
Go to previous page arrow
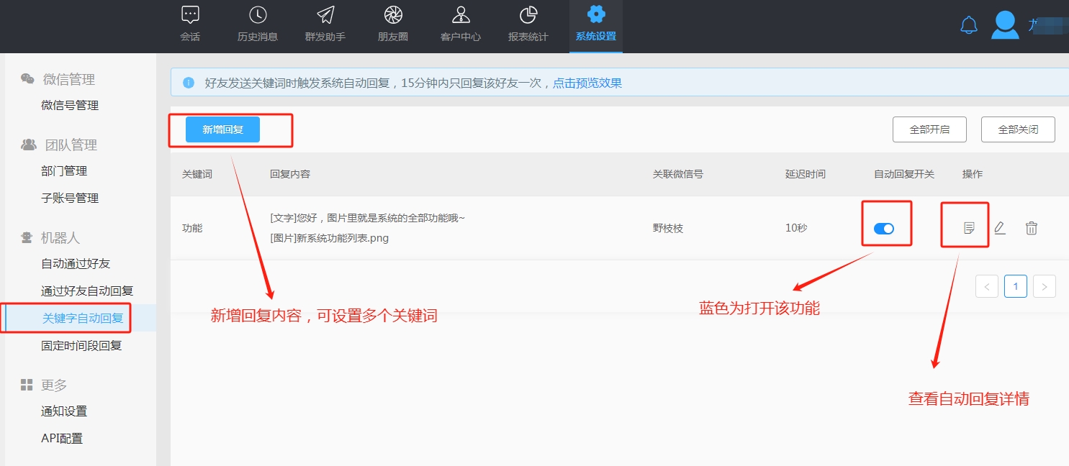point(987,286)
